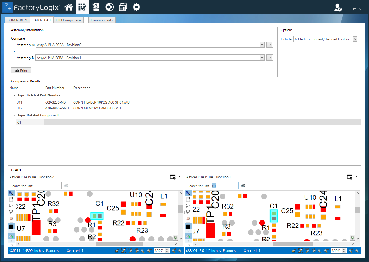Viewport: 369px width, 262px height.
Task: Go to the Home icon in top bar
Action: point(69,7)
